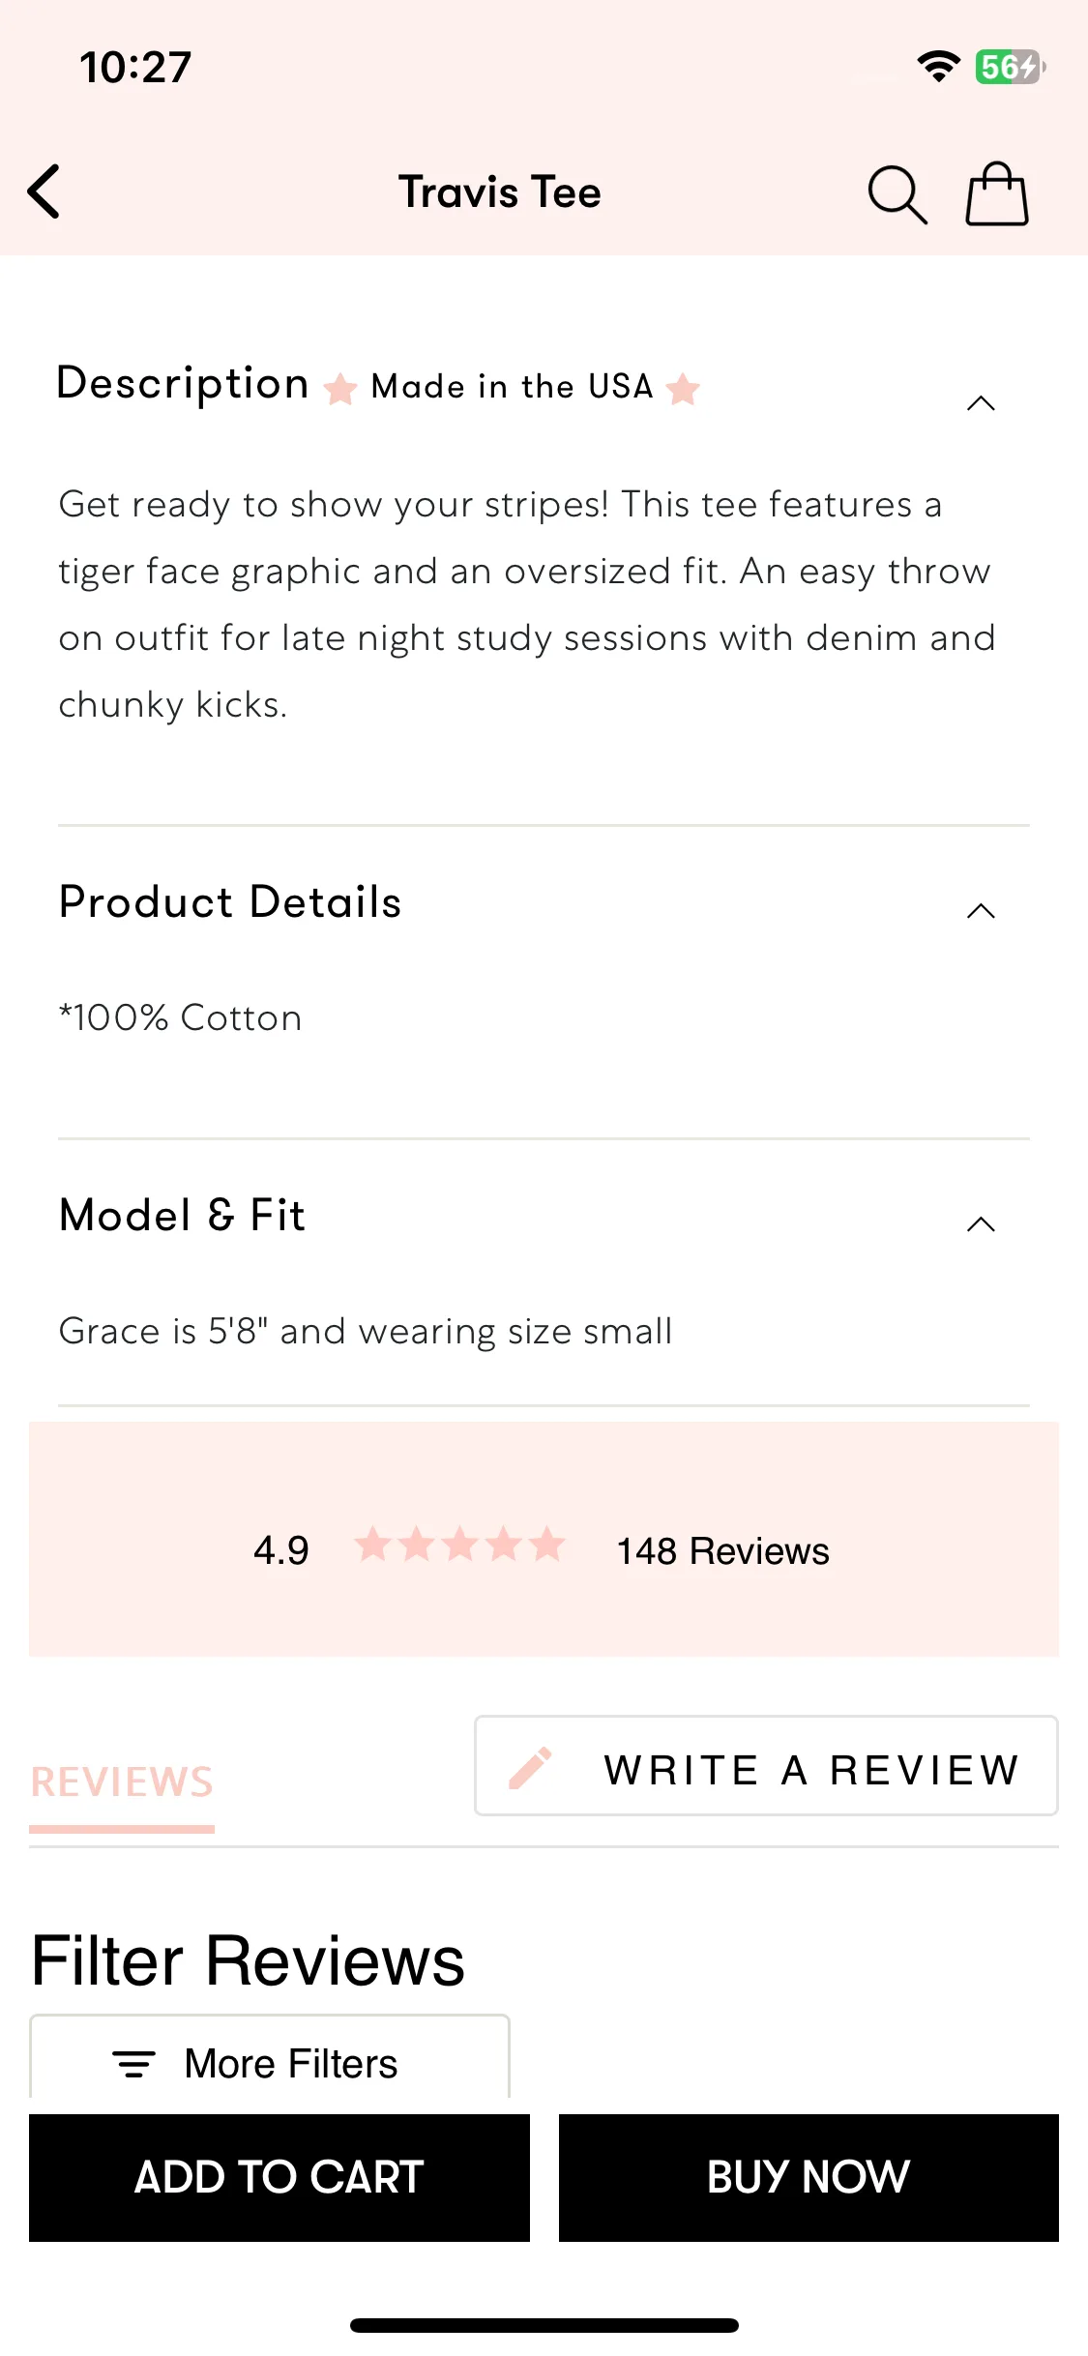Collapse the Product Details section

coord(981,910)
